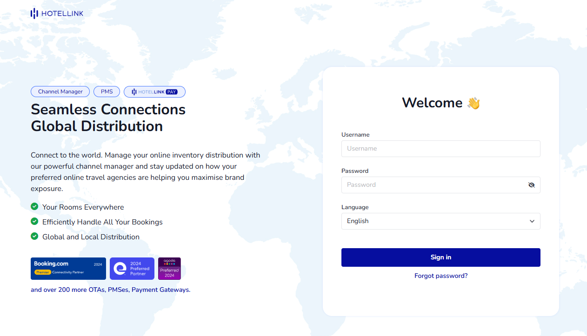Click the Expedia 2024 Preferred Partner badge

(132, 268)
